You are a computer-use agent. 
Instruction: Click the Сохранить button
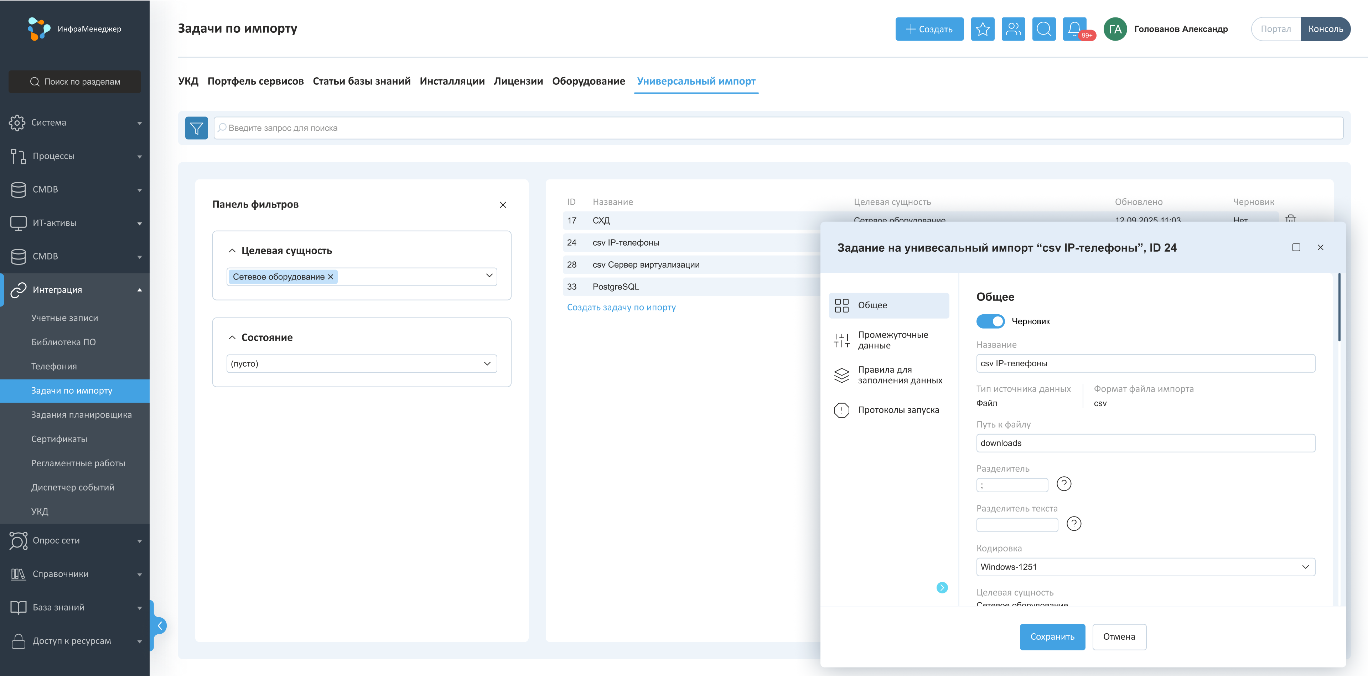tap(1052, 637)
